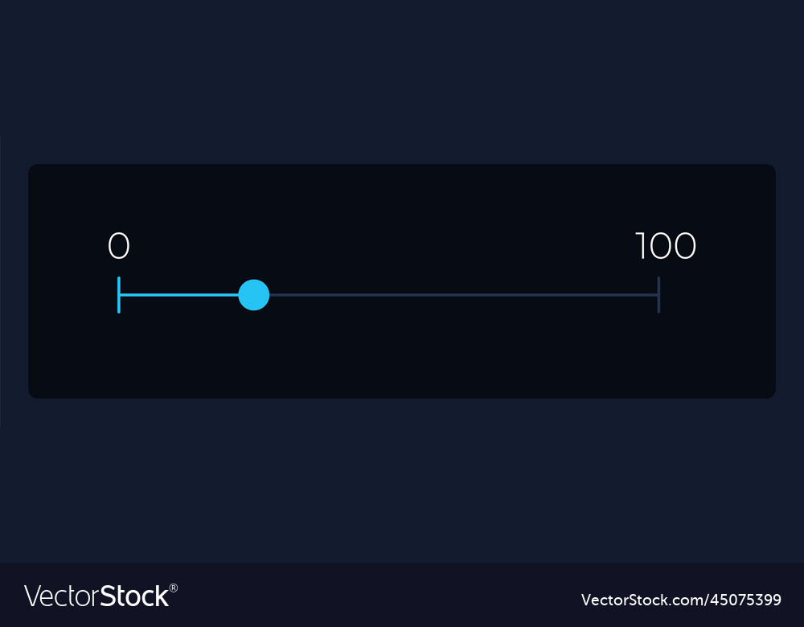Open the VectorStock.com/45075399 link
This screenshot has width=804, height=627.
[681, 600]
